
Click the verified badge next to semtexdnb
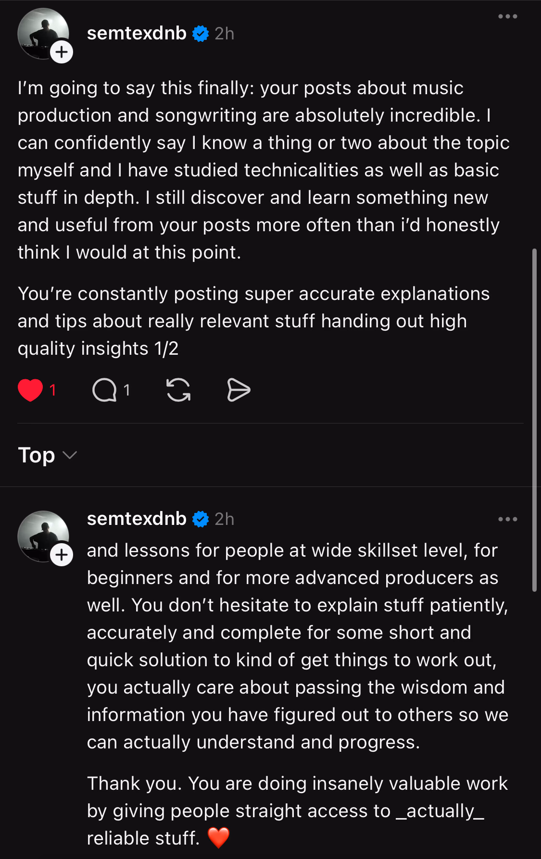199,33
